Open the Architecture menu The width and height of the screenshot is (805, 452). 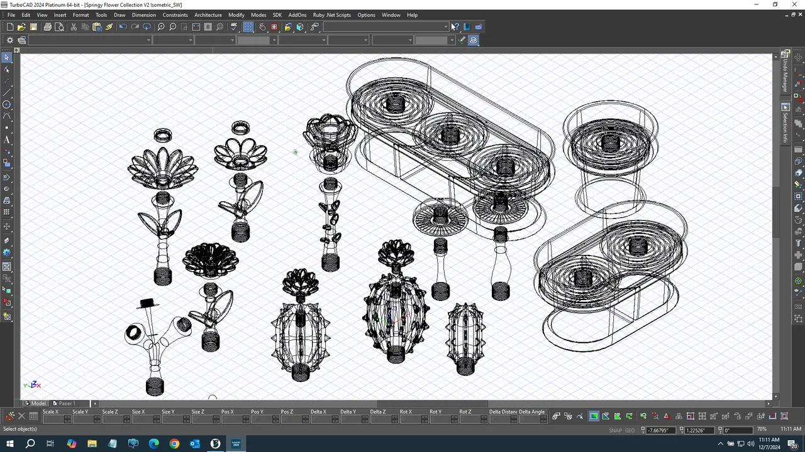tap(208, 15)
